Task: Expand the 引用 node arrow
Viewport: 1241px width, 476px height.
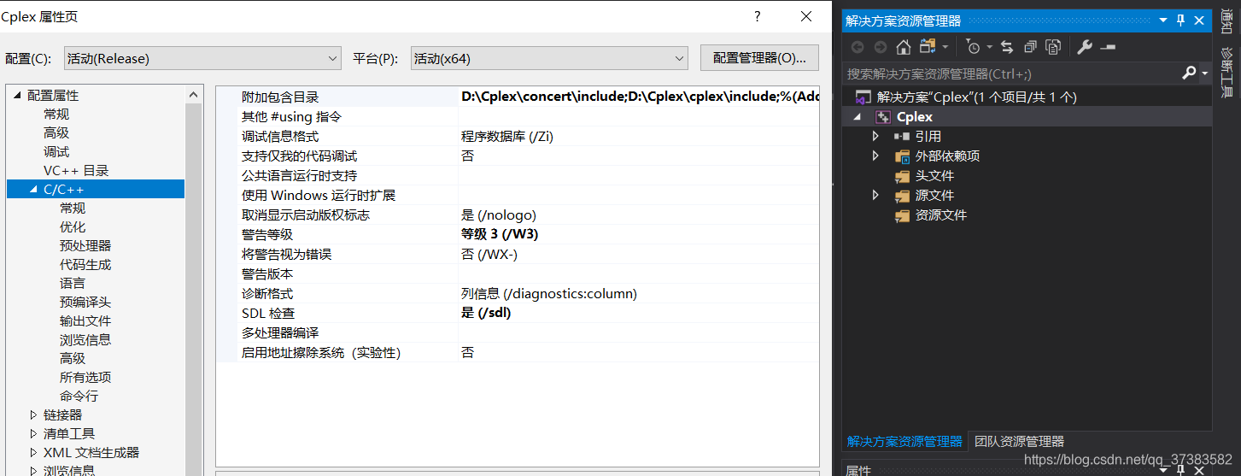Action: (x=875, y=137)
